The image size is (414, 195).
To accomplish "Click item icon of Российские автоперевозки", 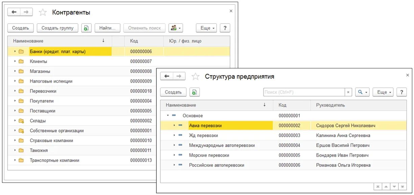I will pyautogui.click(x=180, y=165).
